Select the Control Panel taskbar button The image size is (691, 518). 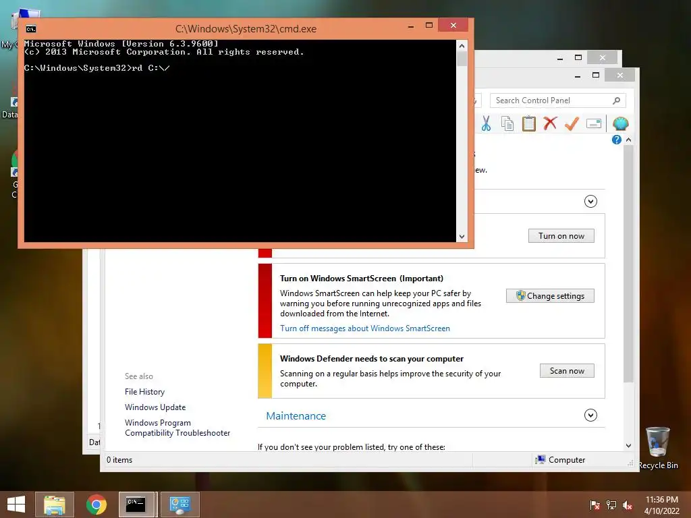pyautogui.click(x=179, y=505)
